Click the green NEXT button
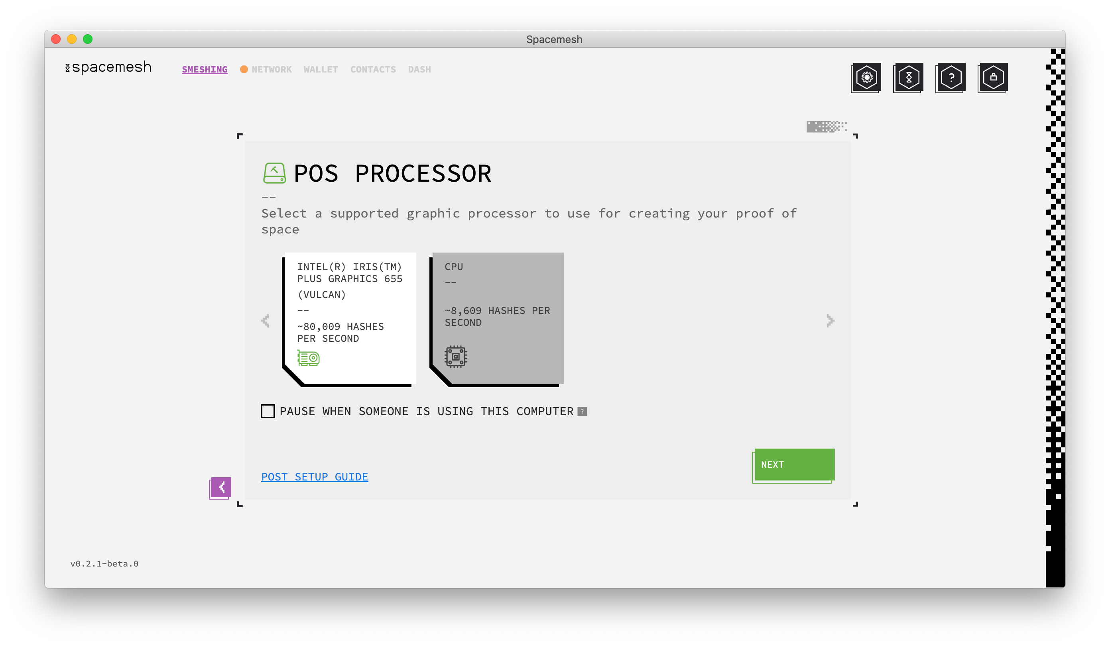The image size is (1110, 647). [794, 465]
